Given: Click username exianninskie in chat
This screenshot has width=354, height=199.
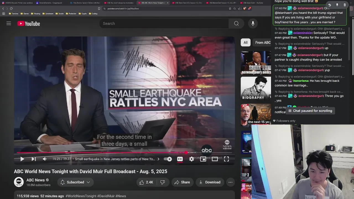Looking at the screenshot, I should pos(303,33).
